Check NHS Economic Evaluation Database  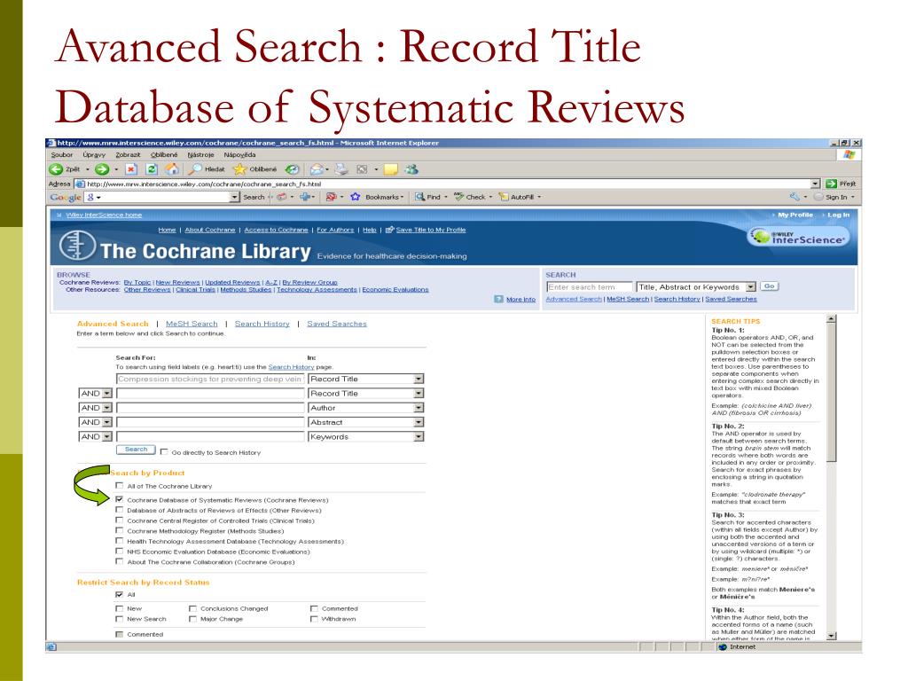pyautogui.click(x=120, y=551)
